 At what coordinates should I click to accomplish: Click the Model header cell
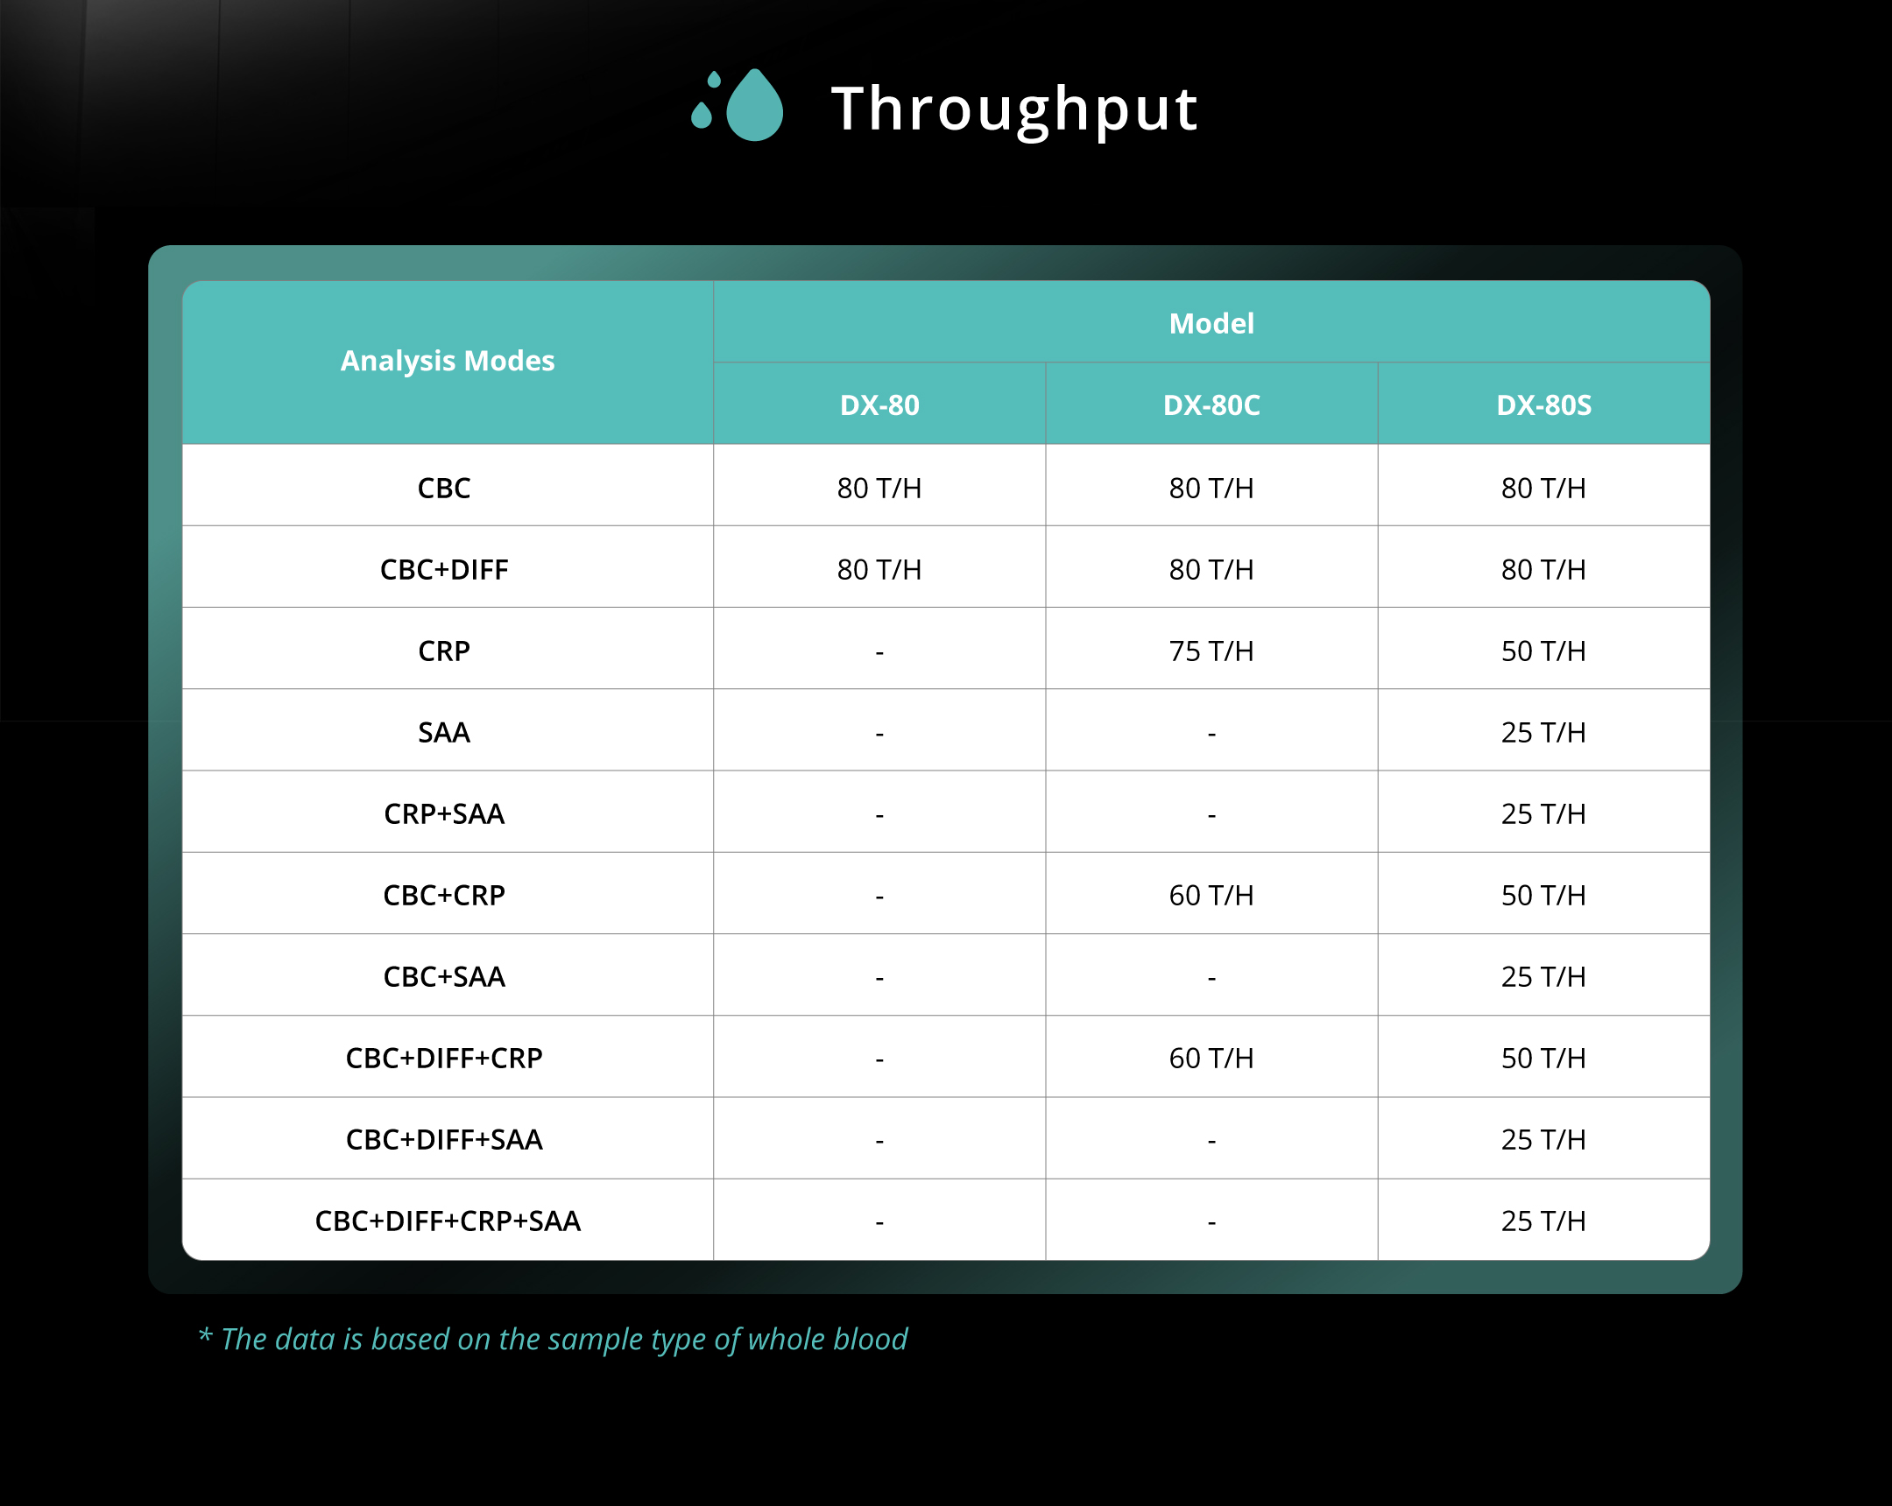pyautogui.click(x=1211, y=324)
